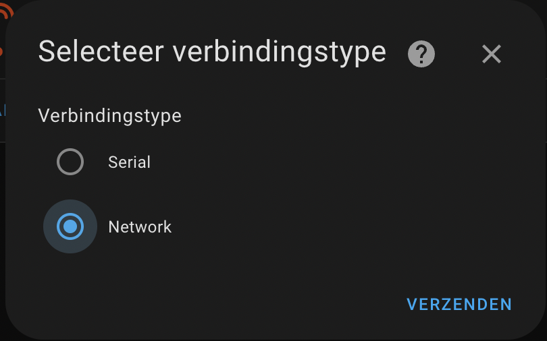Image resolution: width=547 pixels, height=341 pixels.
Task: Dismiss the dialog using the X icon
Action: [x=492, y=54]
